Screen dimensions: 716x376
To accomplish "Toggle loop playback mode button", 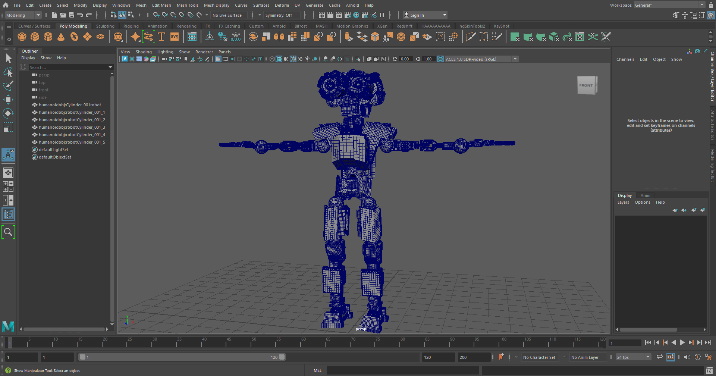I will click(659, 357).
